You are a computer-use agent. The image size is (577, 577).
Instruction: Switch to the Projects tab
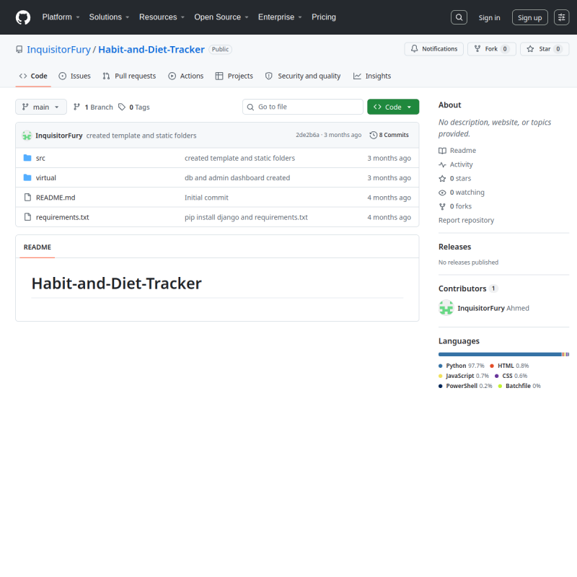[x=234, y=76]
